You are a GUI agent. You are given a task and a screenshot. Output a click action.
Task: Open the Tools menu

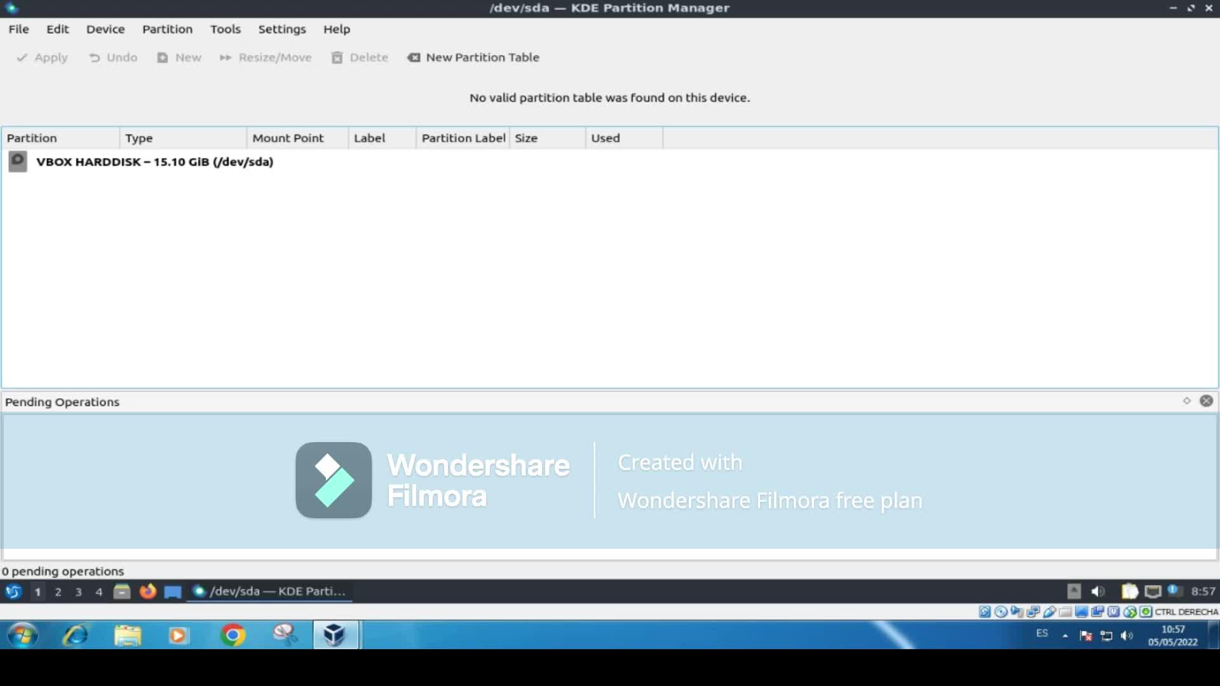click(226, 29)
